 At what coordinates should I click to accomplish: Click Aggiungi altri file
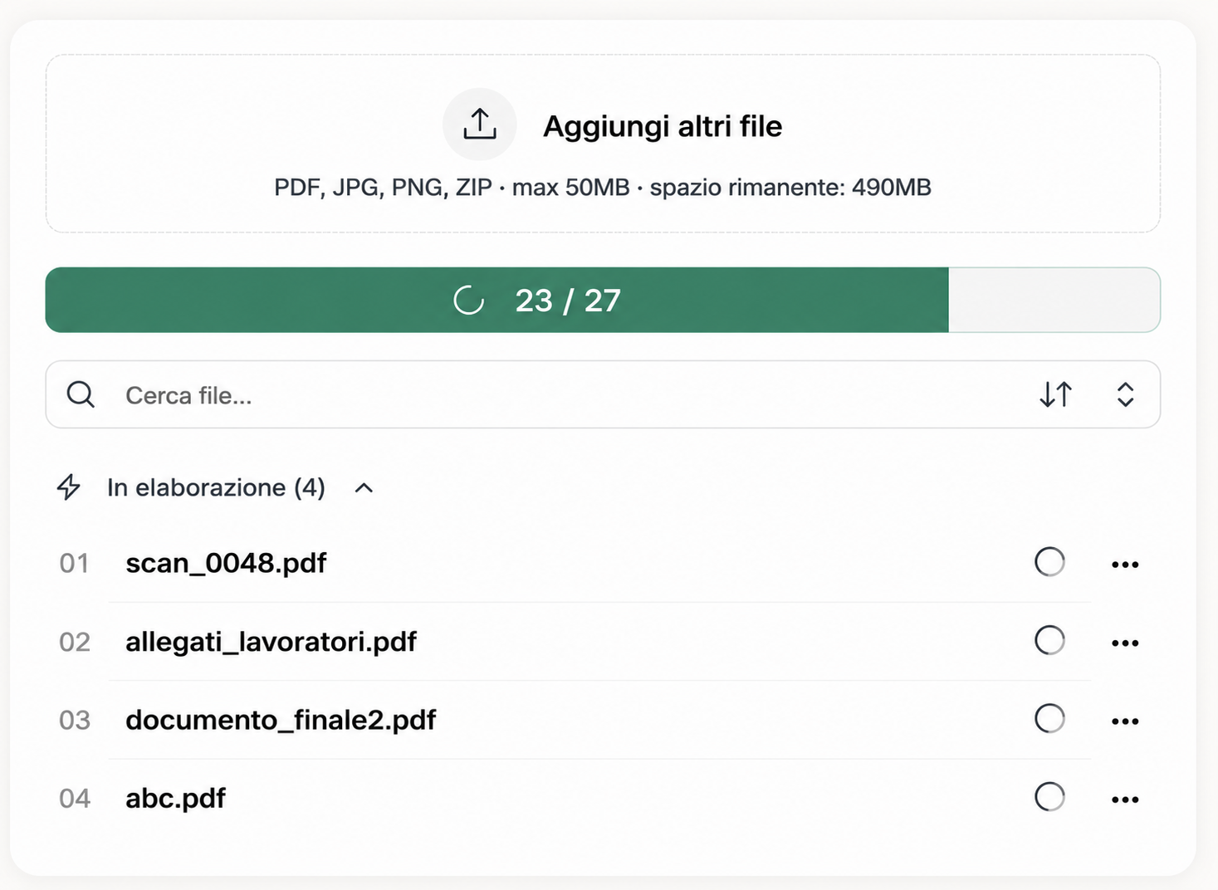point(663,126)
